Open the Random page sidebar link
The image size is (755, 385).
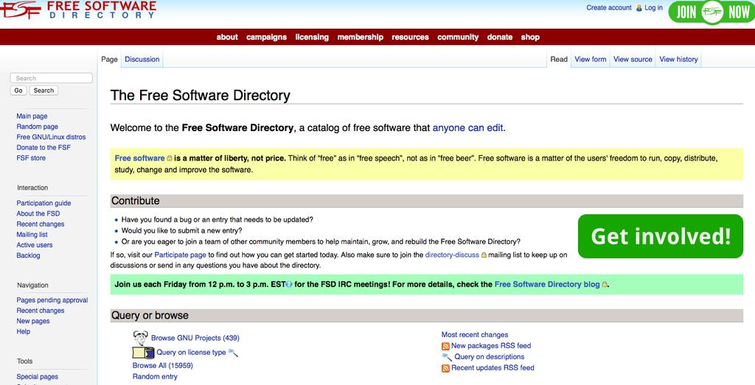coord(37,127)
